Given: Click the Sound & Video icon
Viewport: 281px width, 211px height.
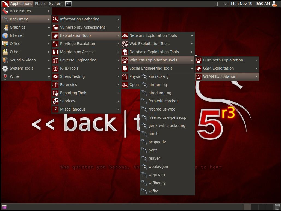Looking at the screenshot, I should pyautogui.click(x=5, y=60).
